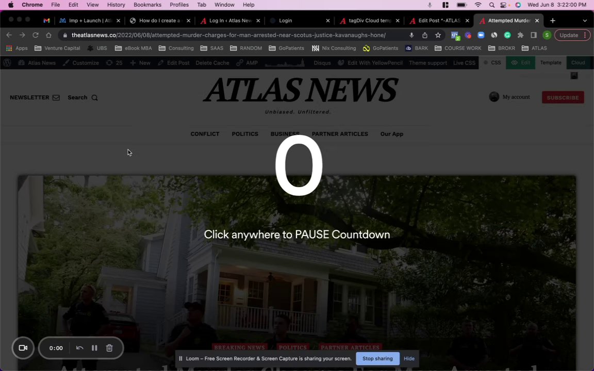Open My account link
This screenshot has width=594, height=371.
point(509,97)
